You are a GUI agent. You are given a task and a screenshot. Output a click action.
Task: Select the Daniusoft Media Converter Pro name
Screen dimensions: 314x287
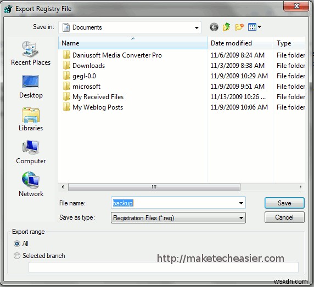click(x=117, y=55)
